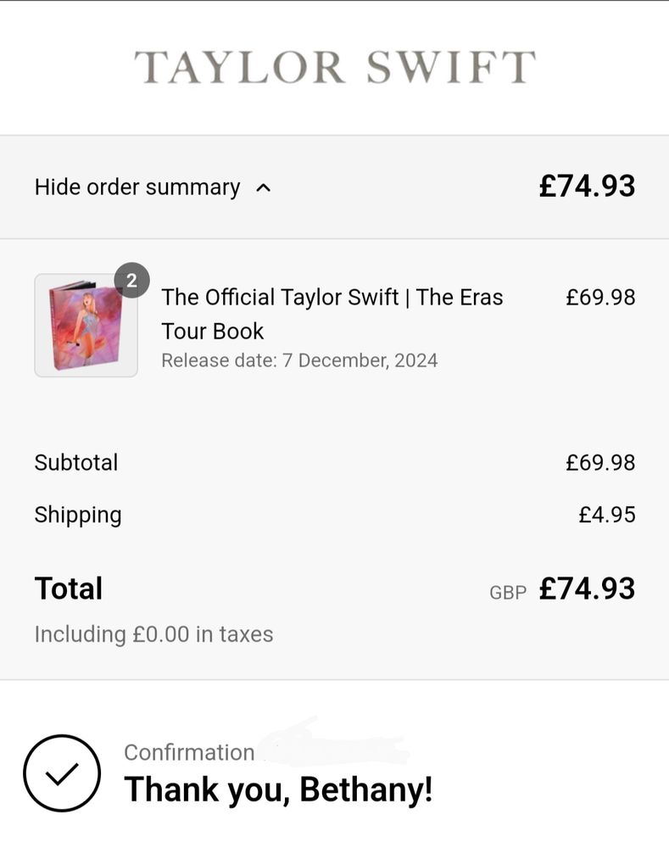669x848 pixels.
Task: Click the subtotal amount £69.98
Action: pyautogui.click(x=600, y=463)
